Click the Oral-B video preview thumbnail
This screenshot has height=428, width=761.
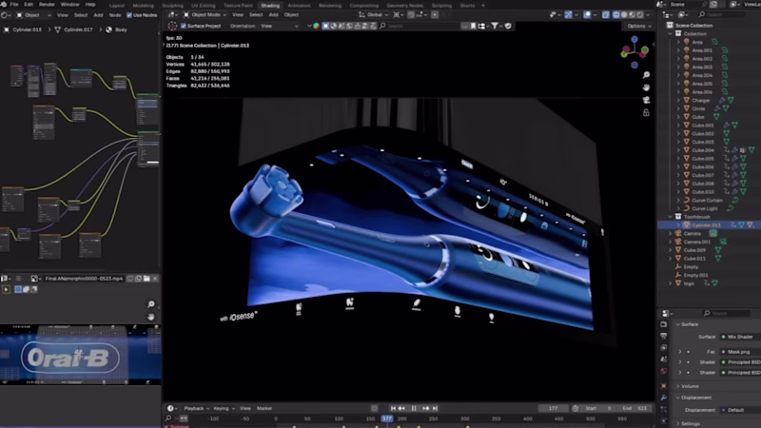click(80, 355)
